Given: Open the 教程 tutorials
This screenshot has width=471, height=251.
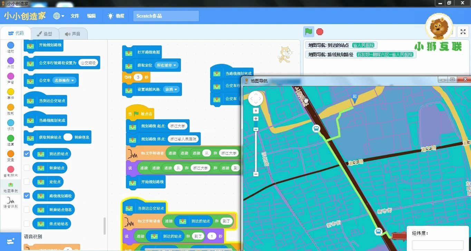Looking at the screenshot, I should (116, 16).
